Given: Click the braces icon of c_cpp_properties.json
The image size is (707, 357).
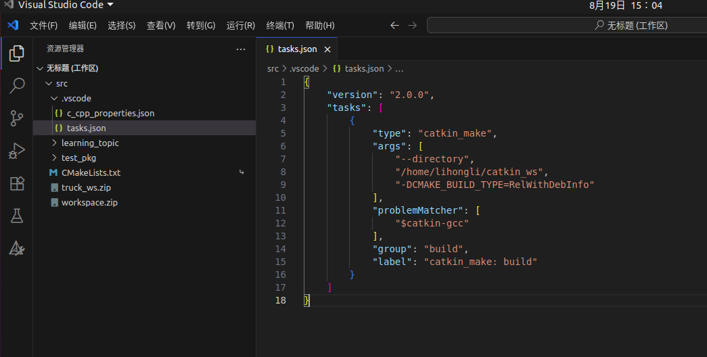Looking at the screenshot, I should click(x=59, y=113).
